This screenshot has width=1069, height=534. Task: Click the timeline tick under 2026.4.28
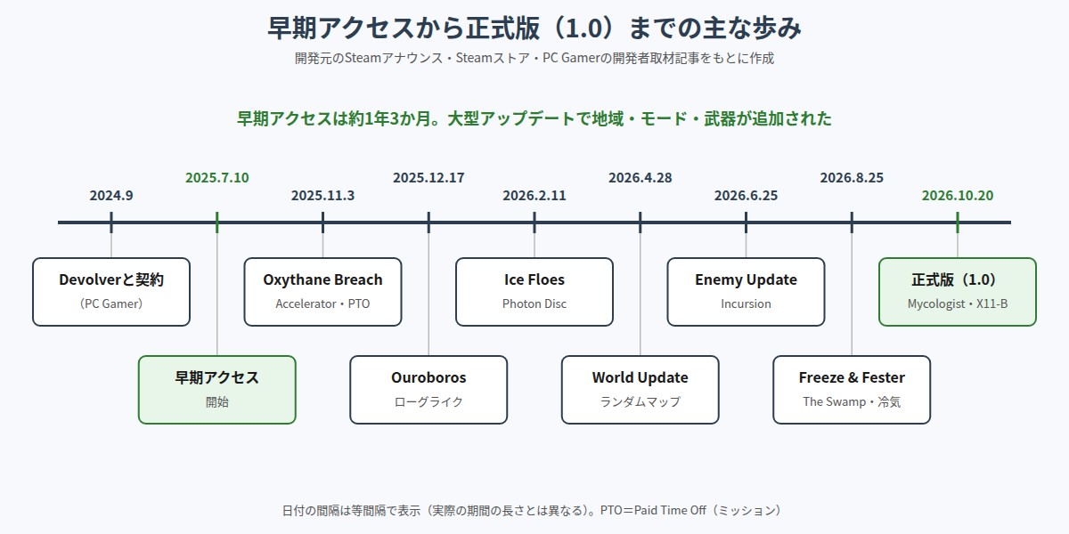click(x=641, y=222)
